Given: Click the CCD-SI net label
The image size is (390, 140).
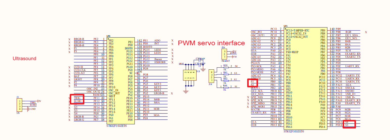Looking at the screenshot, I should (78, 67).
